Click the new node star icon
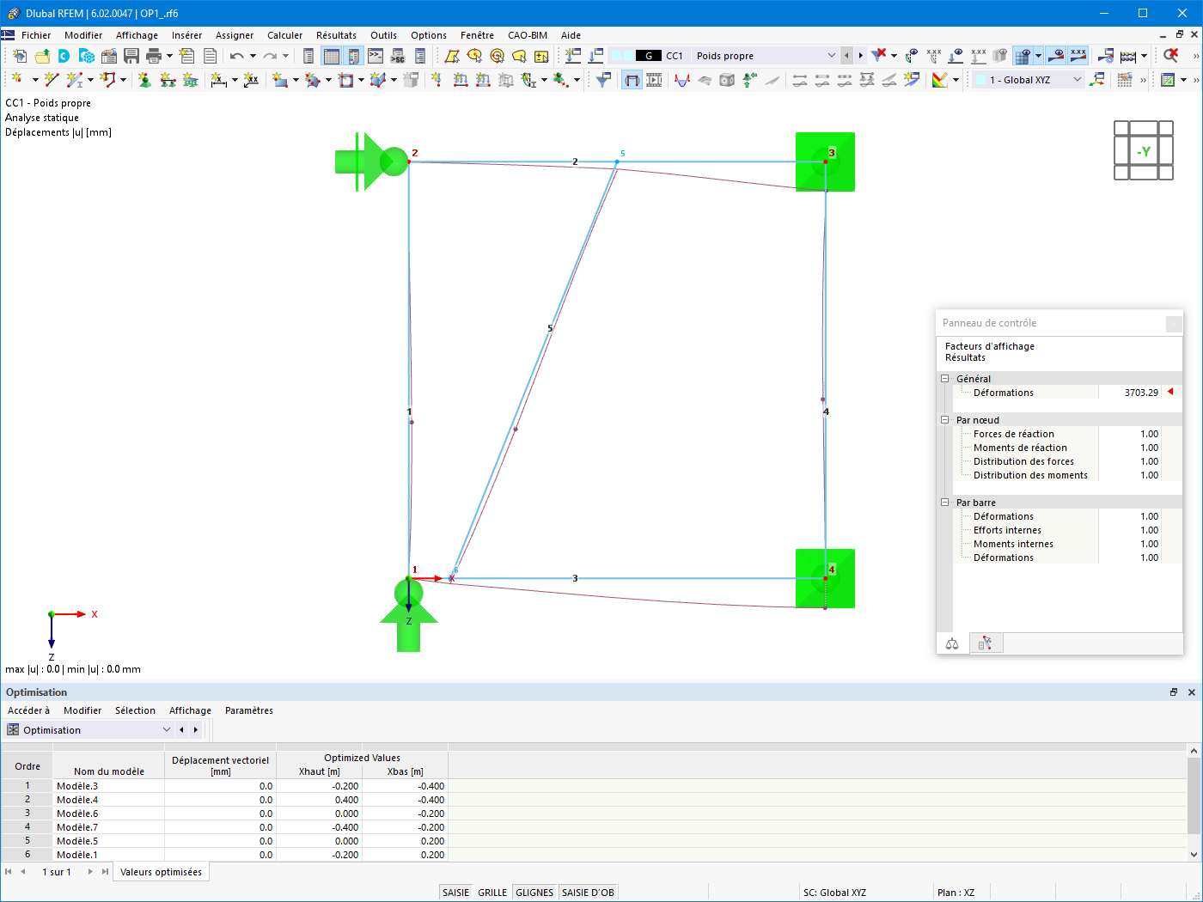This screenshot has height=902, width=1203. coord(17,80)
